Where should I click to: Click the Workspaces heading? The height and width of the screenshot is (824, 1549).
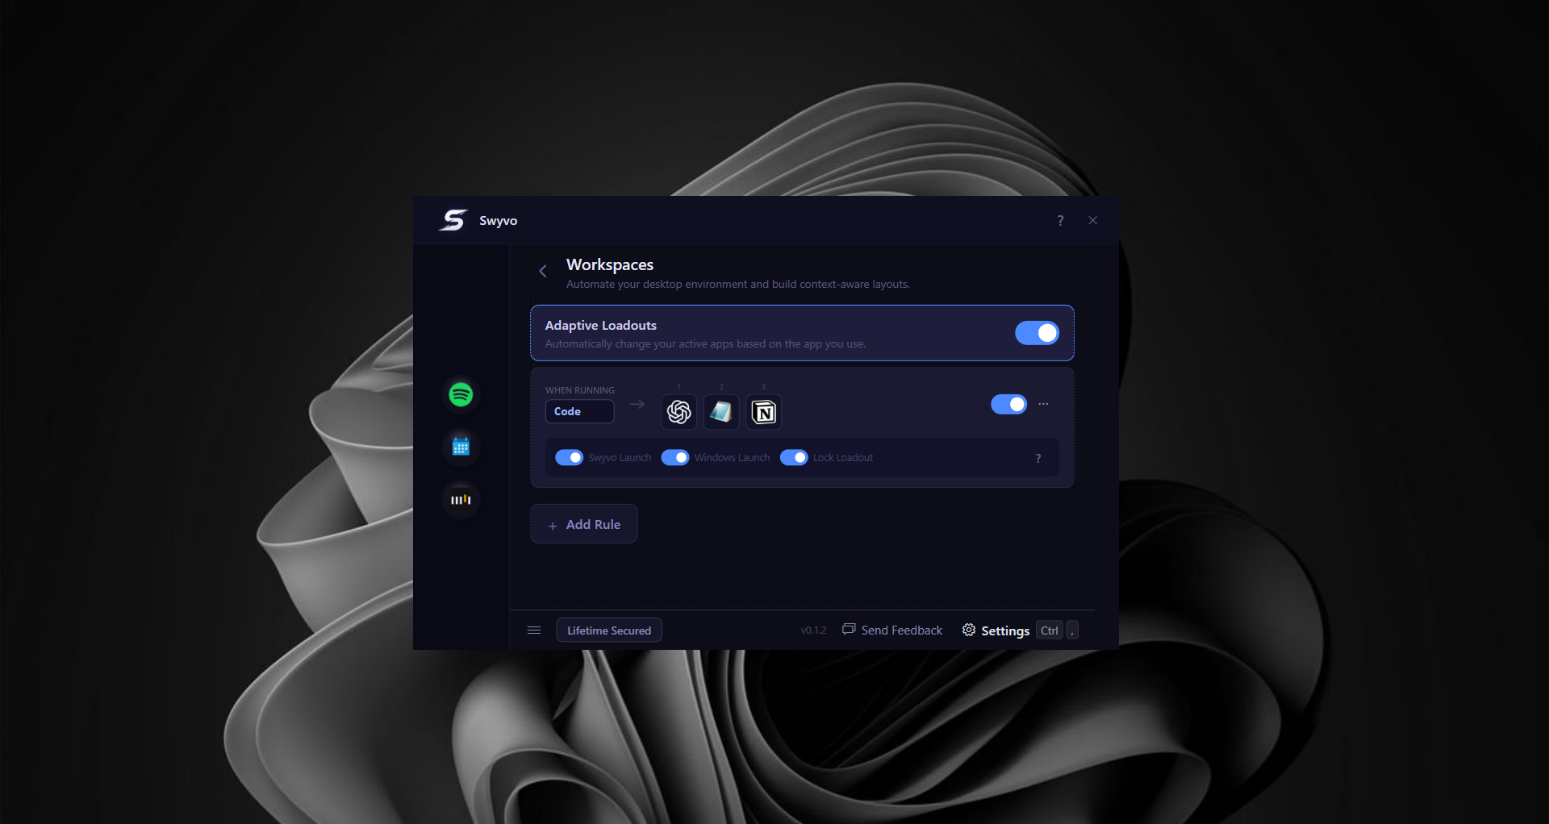[610, 264]
